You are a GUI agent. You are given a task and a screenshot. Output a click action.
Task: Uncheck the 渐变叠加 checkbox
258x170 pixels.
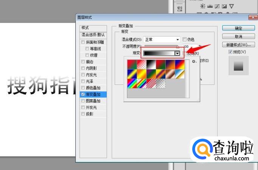tap(83, 94)
